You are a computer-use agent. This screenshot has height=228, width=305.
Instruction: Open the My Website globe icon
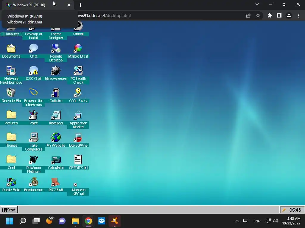tap(56, 137)
